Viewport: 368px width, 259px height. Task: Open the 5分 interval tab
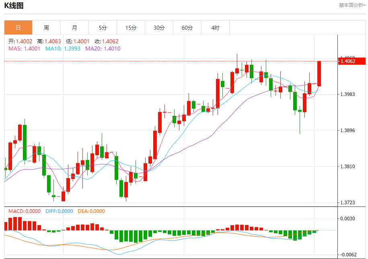(x=103, y=28)
